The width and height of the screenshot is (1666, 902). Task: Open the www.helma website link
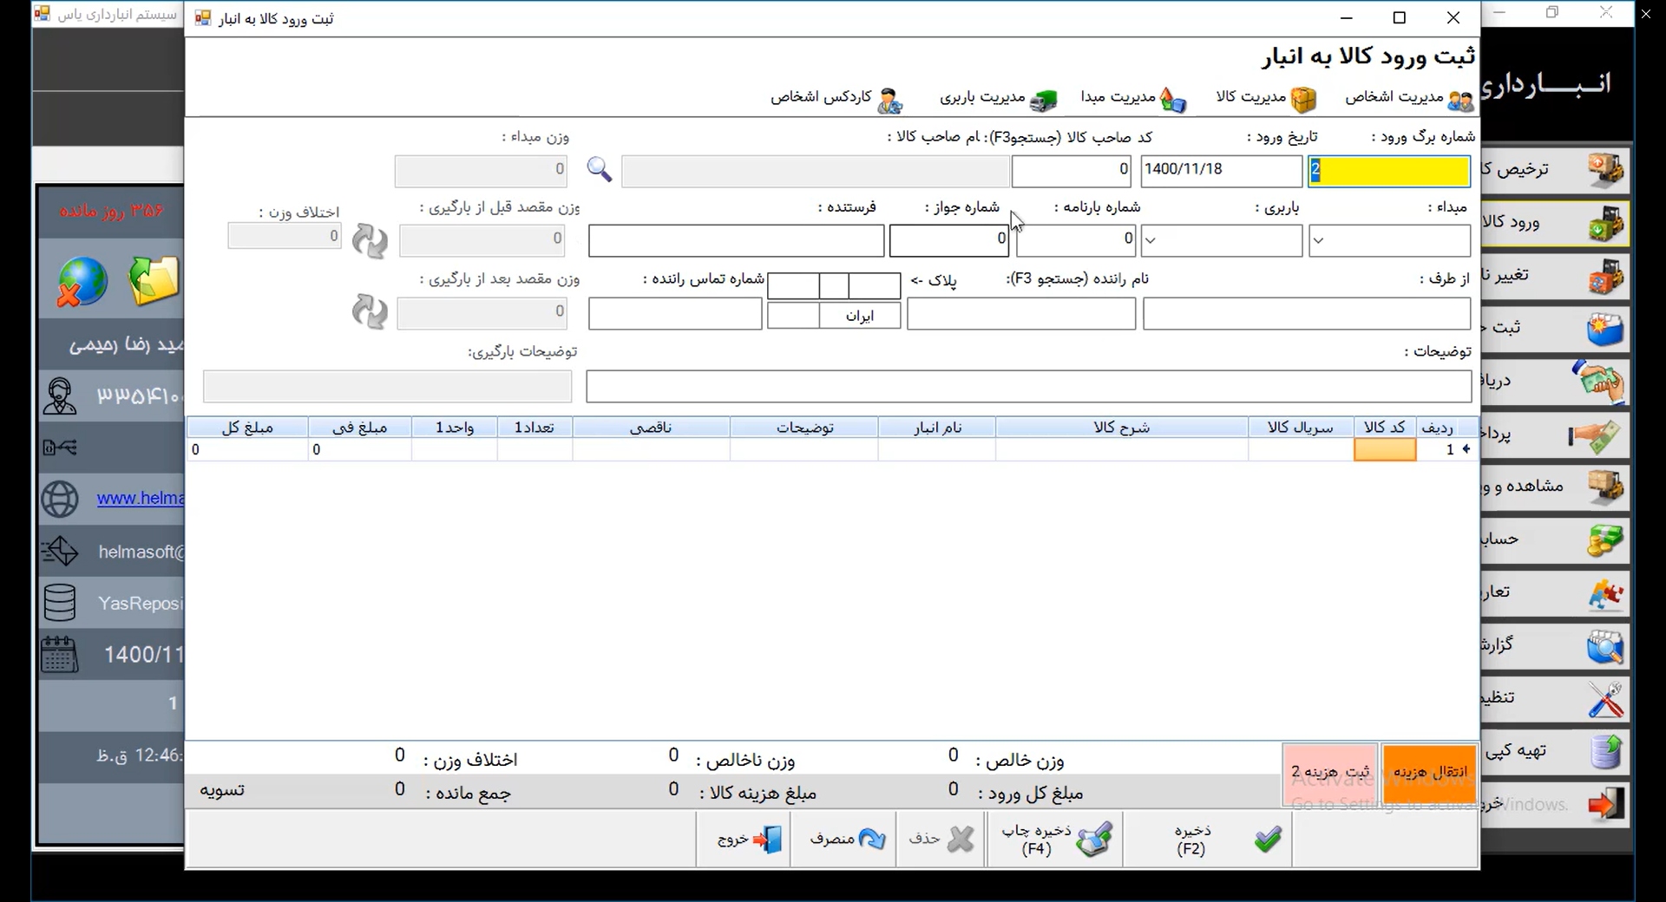point(140,499)
